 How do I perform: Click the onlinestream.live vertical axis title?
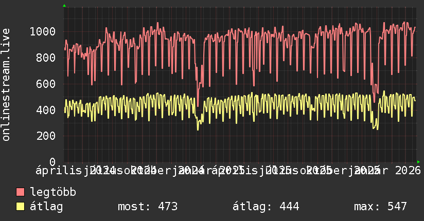pyautogui.click(x=6, y=85)
